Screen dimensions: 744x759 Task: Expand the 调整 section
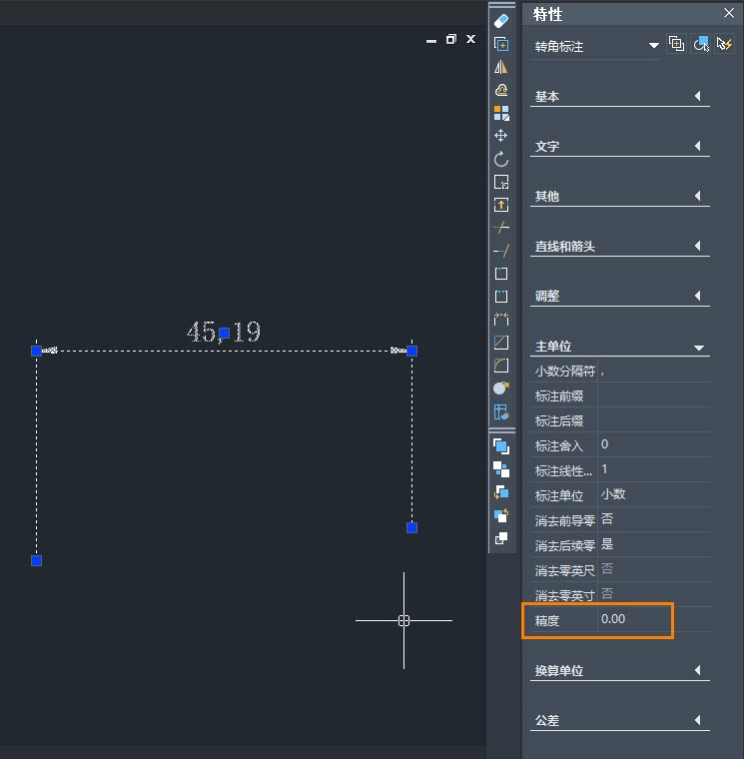[697, 296]
